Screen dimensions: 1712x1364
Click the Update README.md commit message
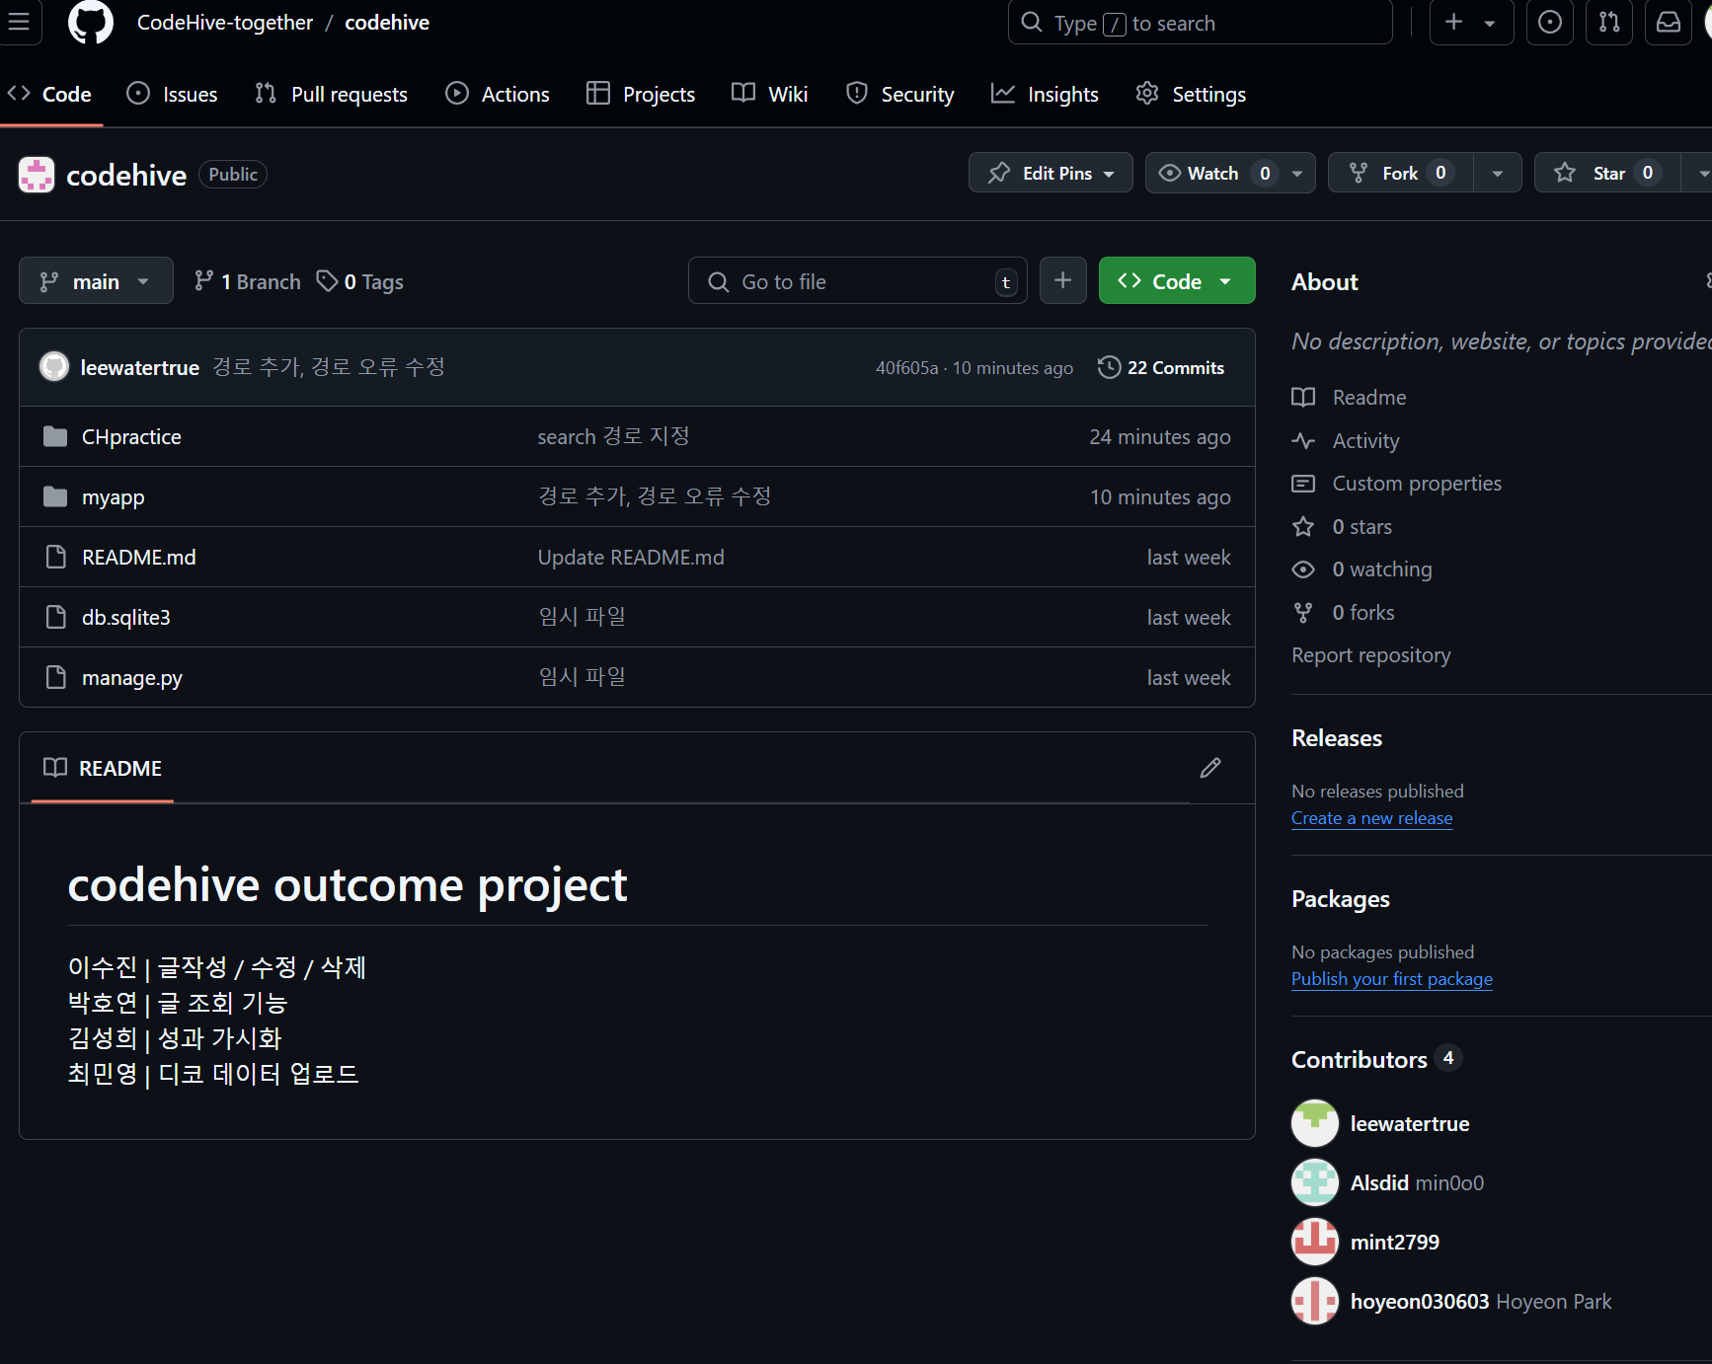631,558
